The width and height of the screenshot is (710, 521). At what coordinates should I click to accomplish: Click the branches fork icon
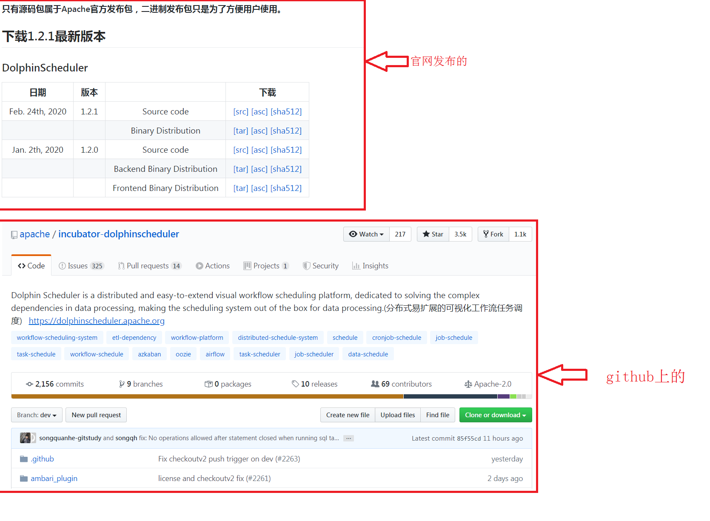122,384
